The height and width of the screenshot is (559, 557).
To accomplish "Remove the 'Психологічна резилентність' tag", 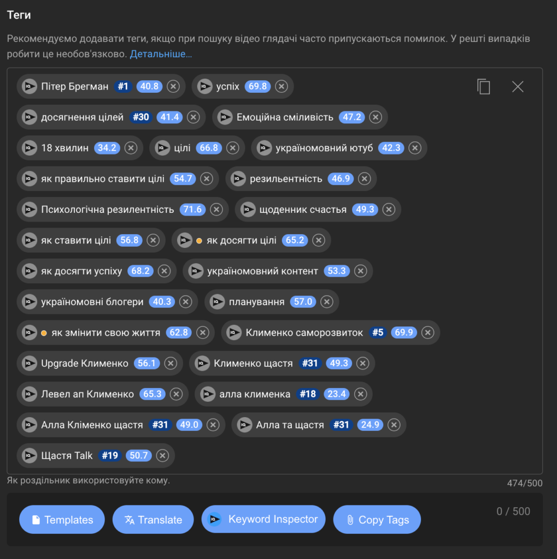I will point(216,210).
